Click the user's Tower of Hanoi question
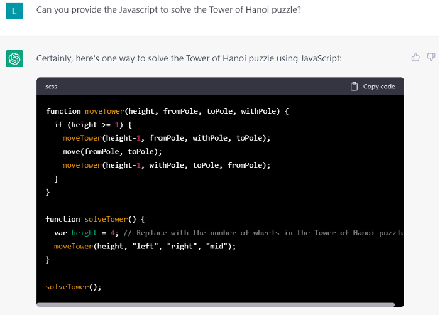Image resolution: width=440 pixels, height=315 pixels. [x=168, y=10]
